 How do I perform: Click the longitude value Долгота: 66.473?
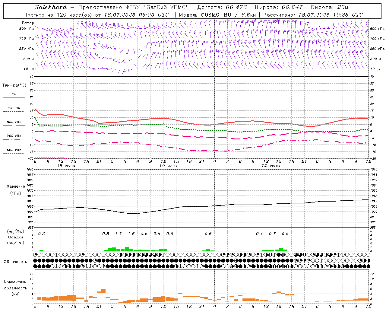[222, 7]
